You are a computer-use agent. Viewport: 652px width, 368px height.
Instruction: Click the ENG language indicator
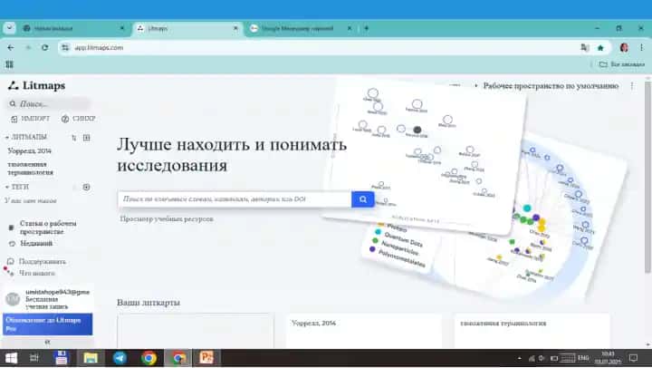pyautogui.click(x=583, y=358)
